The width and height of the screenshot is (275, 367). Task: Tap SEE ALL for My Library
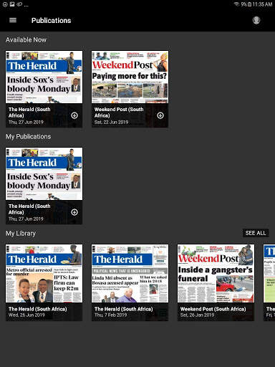click(x=256, y=233)
